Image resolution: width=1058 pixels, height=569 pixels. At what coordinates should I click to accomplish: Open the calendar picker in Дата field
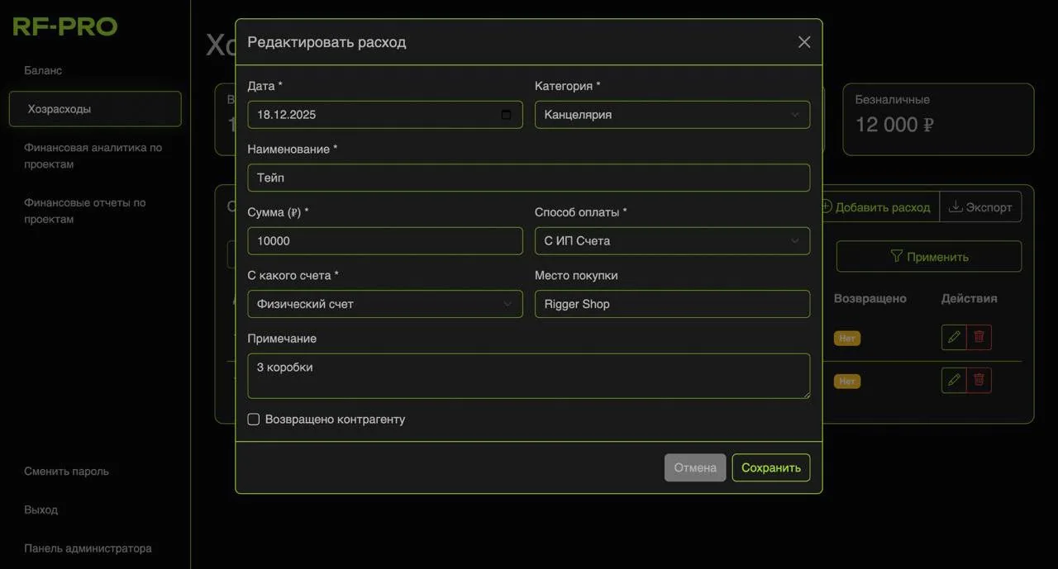tap(507, 115)
